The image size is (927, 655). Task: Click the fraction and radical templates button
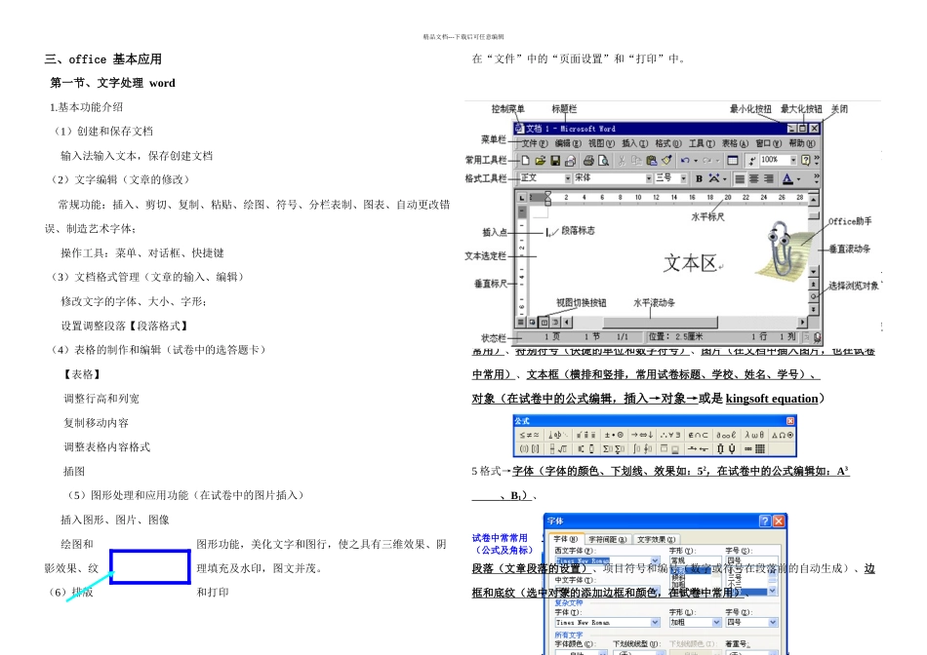point(557,449)
